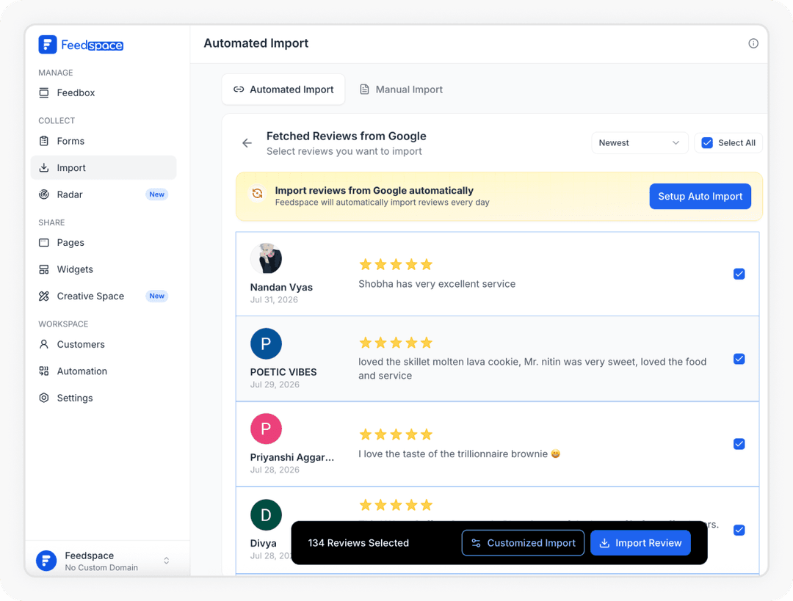Image resolution: width=793 pixels, height=601 pixels.
Task: Click the star rating on POETIC VIBES review
Action: [396, 343]
